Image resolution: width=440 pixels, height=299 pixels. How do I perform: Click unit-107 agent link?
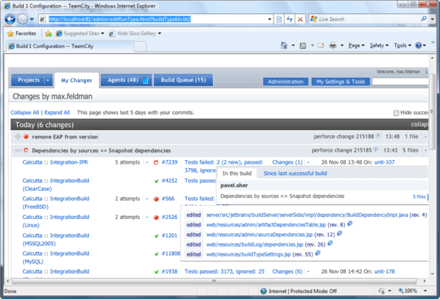click(x=385, y=162)
